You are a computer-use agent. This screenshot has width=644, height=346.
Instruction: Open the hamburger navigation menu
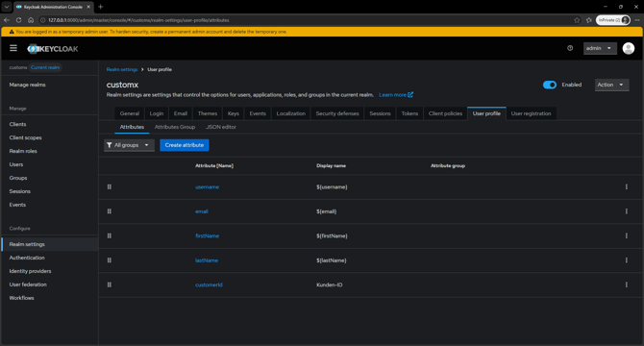[13, 48]
